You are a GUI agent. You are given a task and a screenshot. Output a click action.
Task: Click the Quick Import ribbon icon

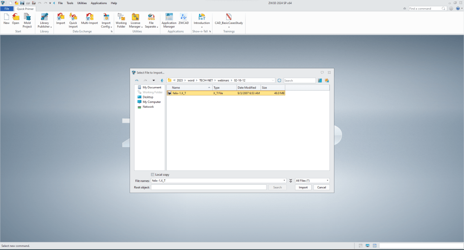click(x=73, y=20)
